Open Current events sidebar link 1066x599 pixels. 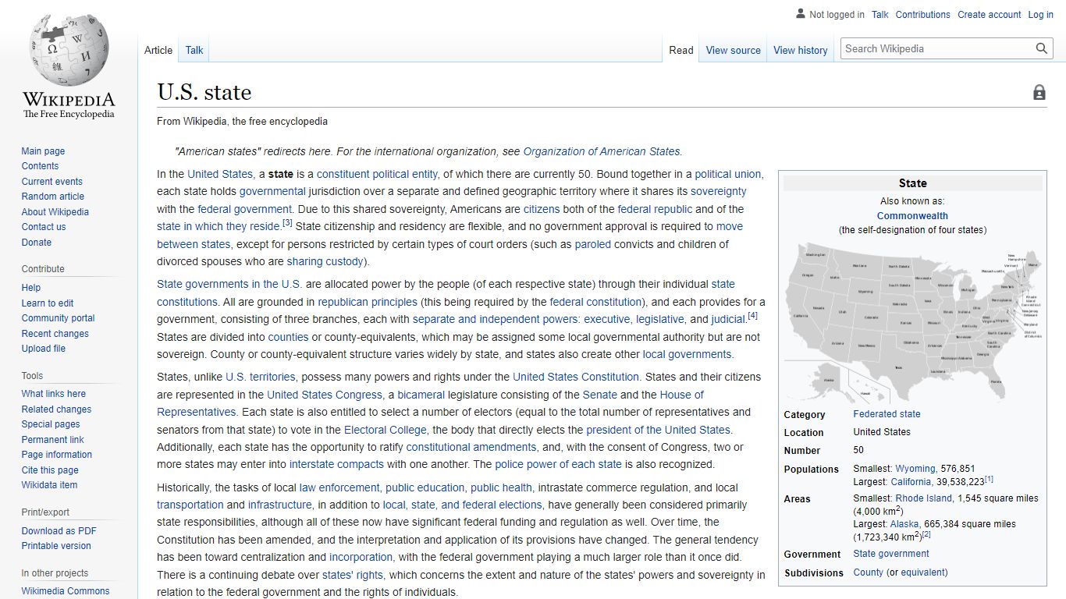[x=52, y=182]
